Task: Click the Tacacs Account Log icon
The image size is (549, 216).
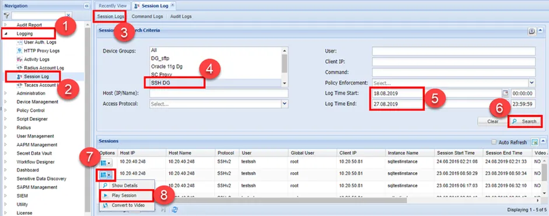Action: [x=20, y=85]
